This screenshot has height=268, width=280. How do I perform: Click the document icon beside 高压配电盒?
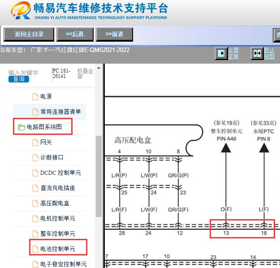pyautogui.click(x=35, y=203)
